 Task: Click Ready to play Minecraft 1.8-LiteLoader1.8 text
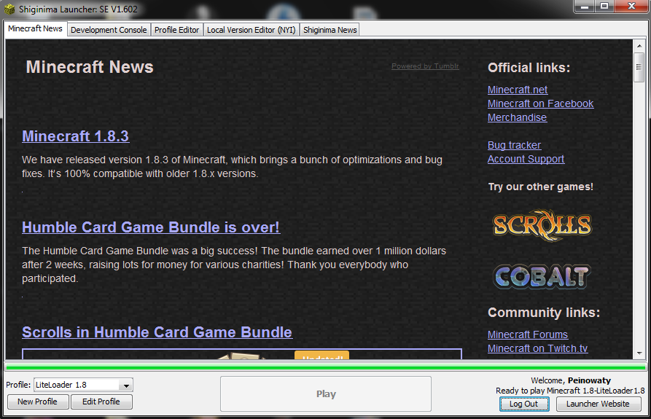point(570,391)
